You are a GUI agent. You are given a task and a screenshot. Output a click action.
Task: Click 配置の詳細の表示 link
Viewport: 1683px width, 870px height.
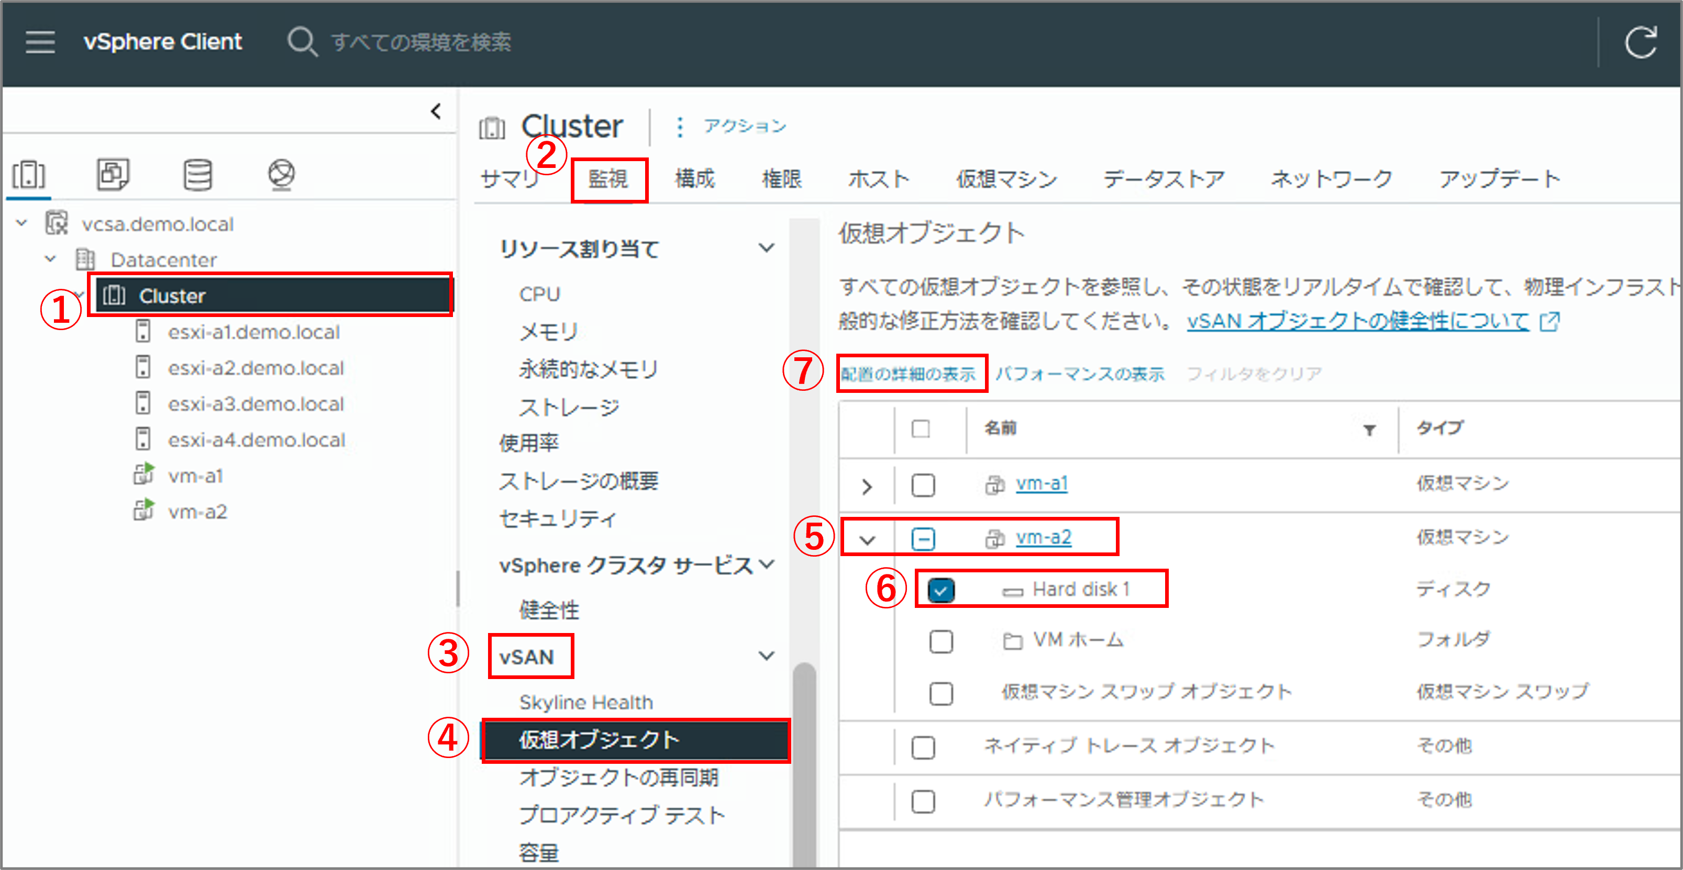coord(907,374)
